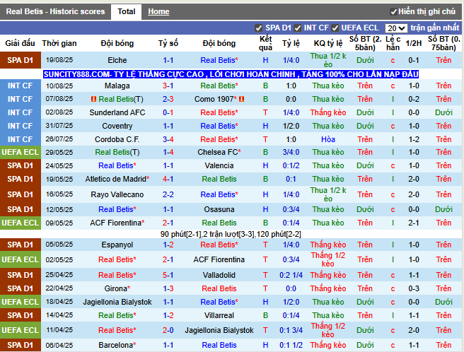Click the red card icon beside Como 1907
Image resolution: width=464 pixels, height=352 pixels.
pyautogui.click(x=241, y=100)
